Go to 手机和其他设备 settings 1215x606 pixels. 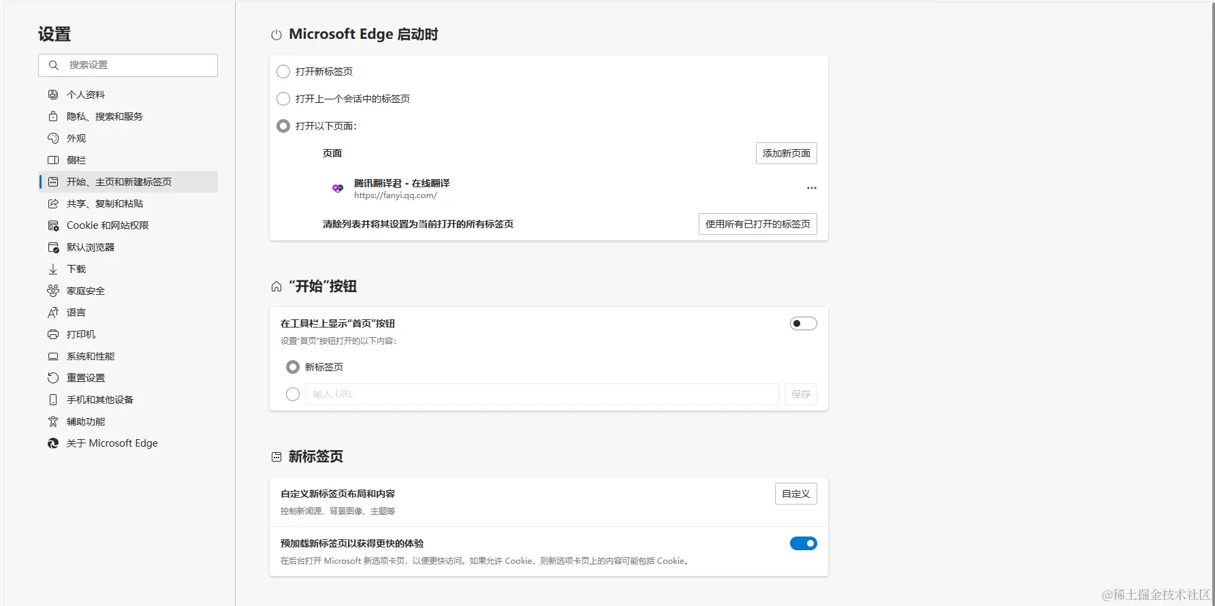tap(128, 400)
